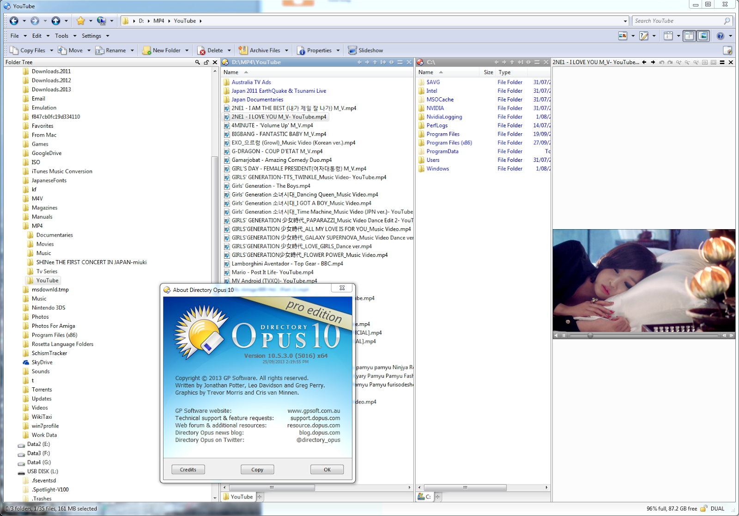Select the YouTube folder tab
The image size is (739, 516).
point(238,497)
